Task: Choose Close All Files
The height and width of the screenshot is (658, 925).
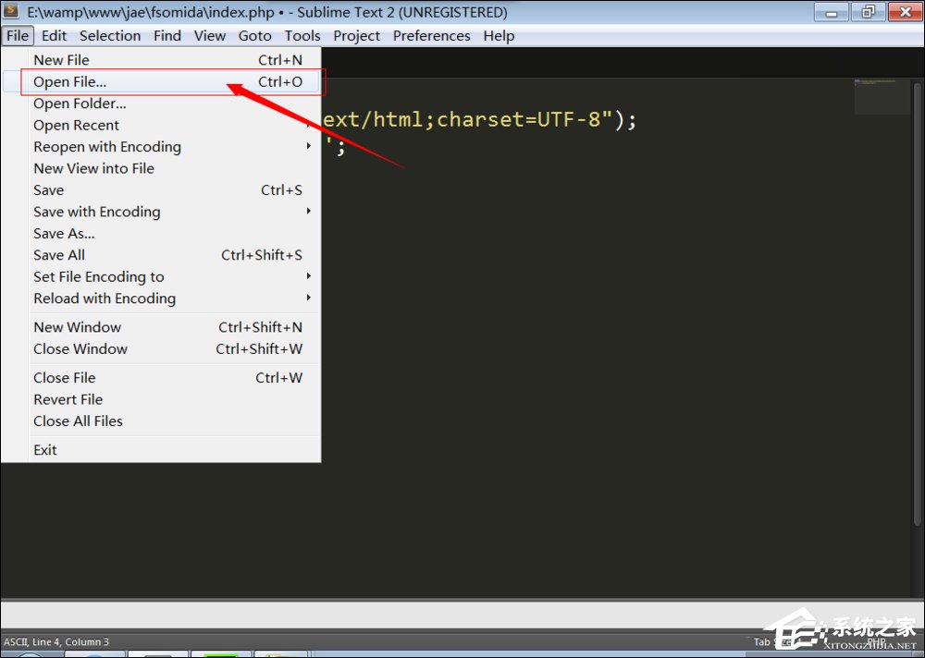Action: click(78, 421)
